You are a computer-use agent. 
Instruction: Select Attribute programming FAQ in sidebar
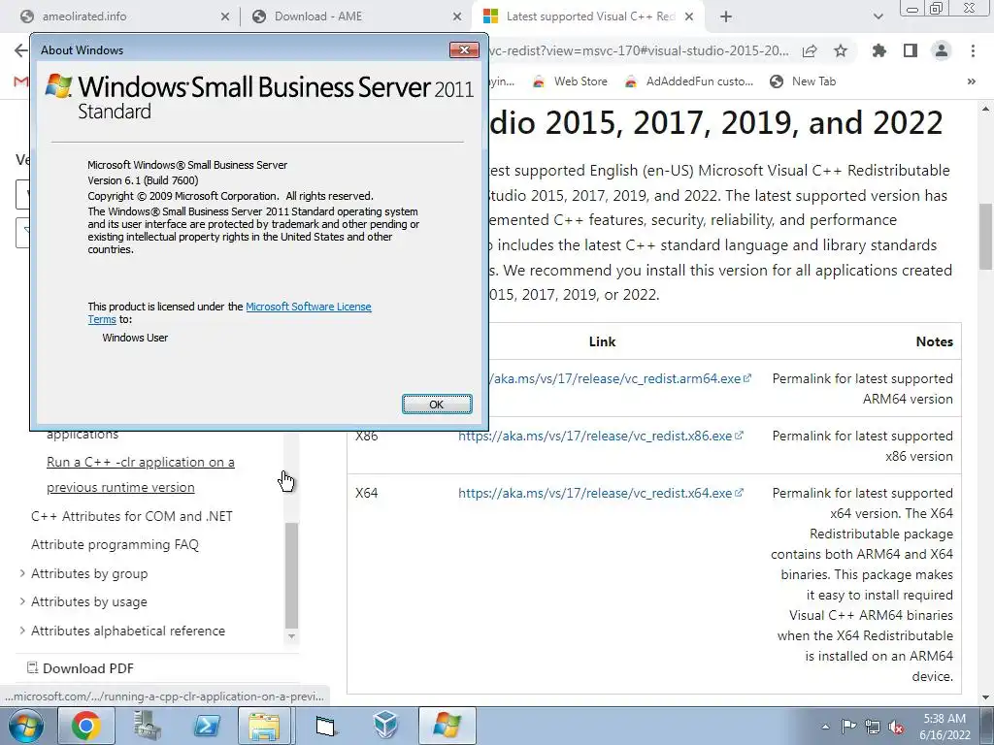pos(115,545)
